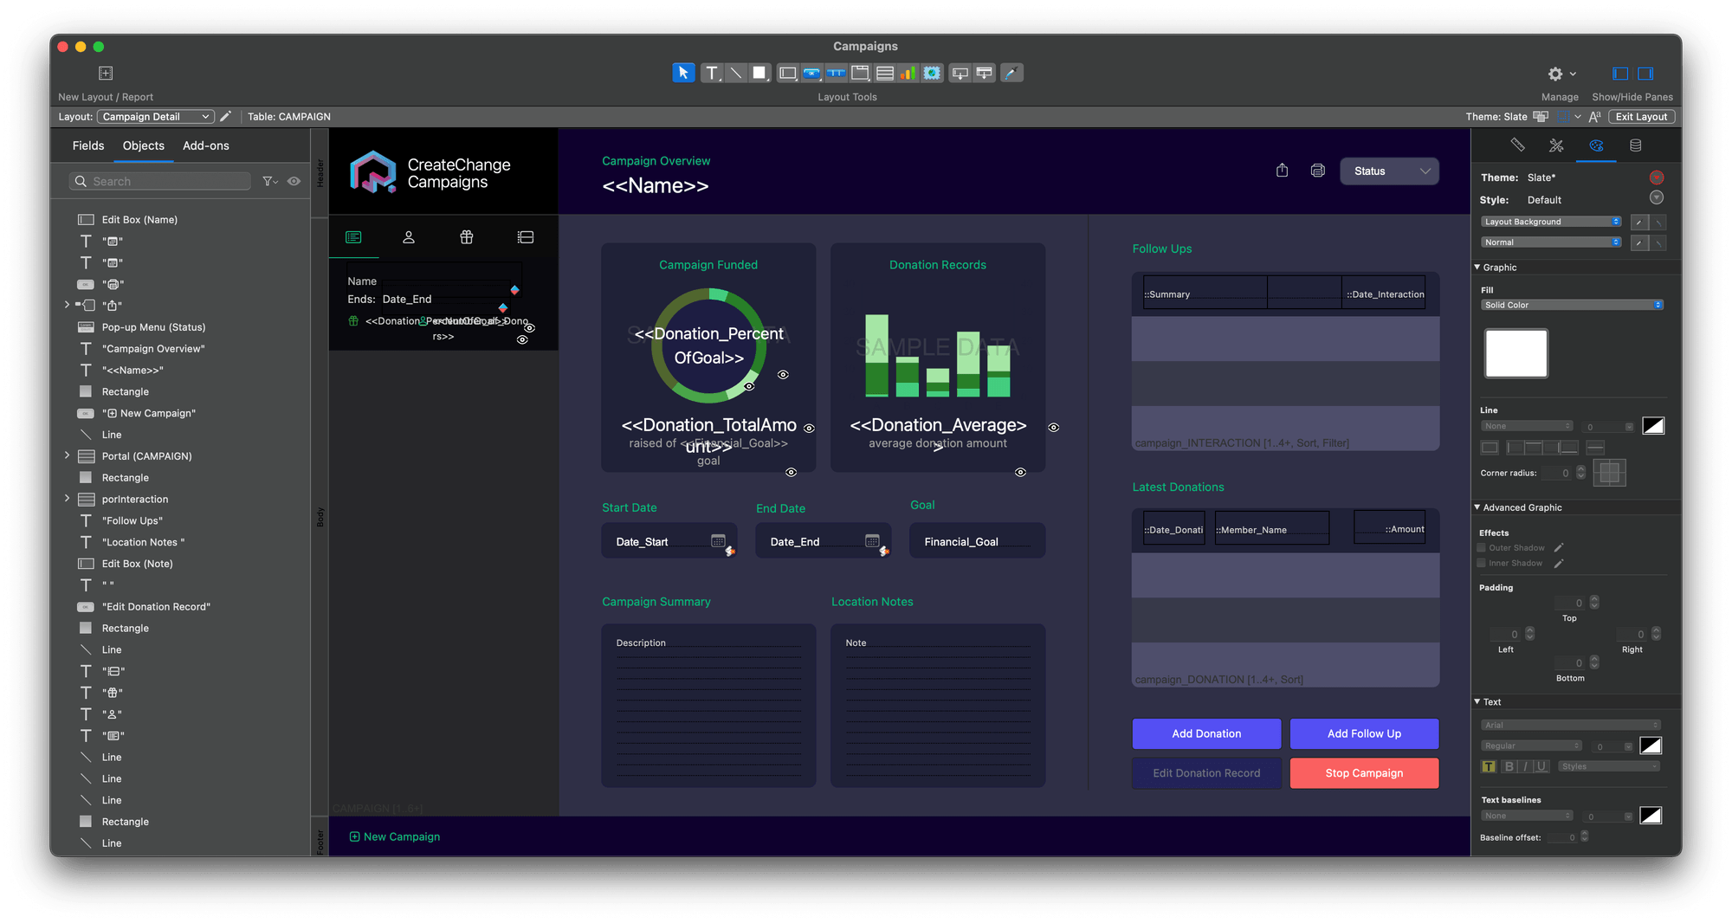Open the Position inspector tab
Screen dimensions: 1732x923
coord(1516,146)
